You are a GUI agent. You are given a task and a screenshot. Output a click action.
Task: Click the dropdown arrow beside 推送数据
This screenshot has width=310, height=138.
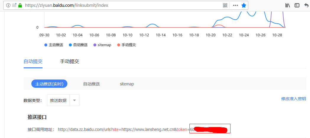[x=74, y=100]
